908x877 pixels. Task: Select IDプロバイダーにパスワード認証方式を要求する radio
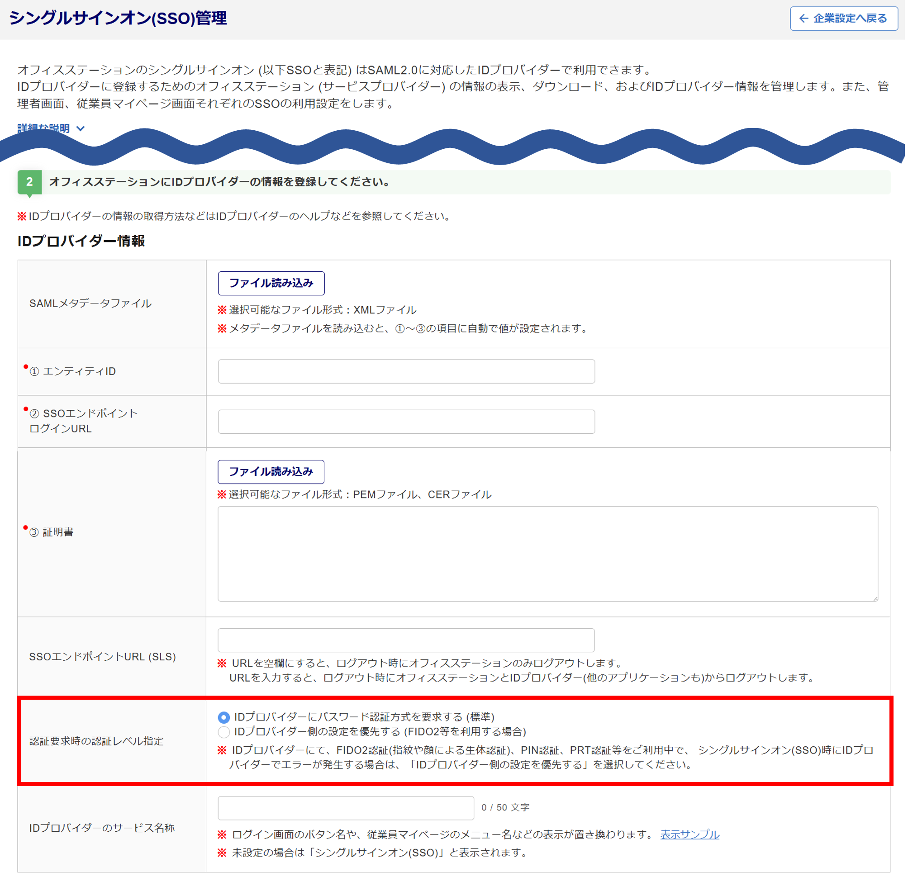point(224,717)
